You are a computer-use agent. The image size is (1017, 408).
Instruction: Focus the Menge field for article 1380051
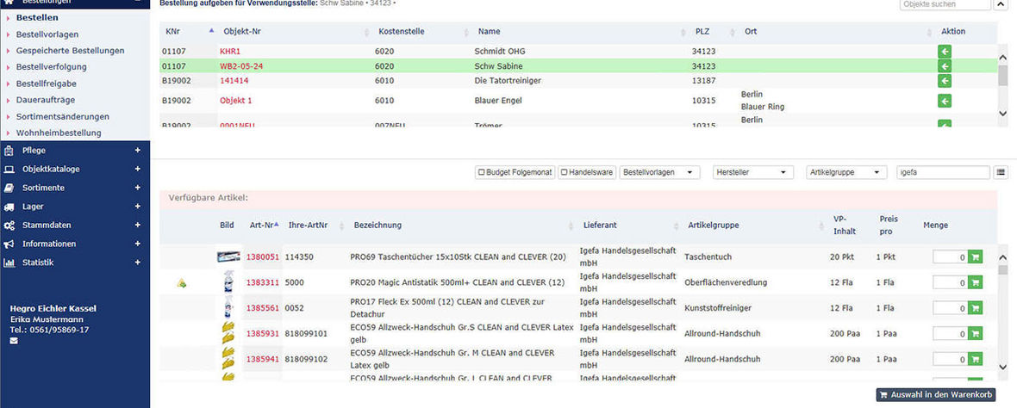click(x=950, y=257)
